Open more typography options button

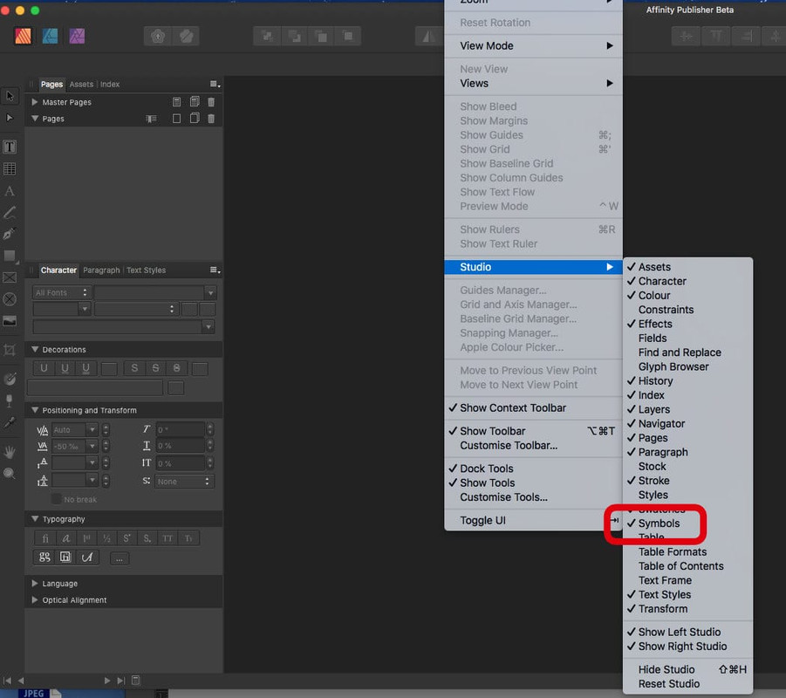120,558
